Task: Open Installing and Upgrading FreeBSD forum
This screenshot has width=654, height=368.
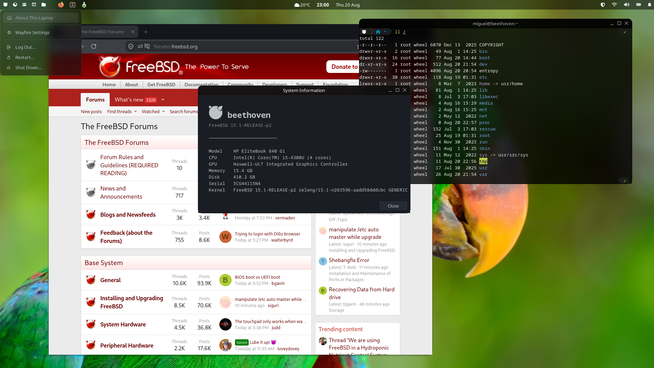Action: [131, 302]
